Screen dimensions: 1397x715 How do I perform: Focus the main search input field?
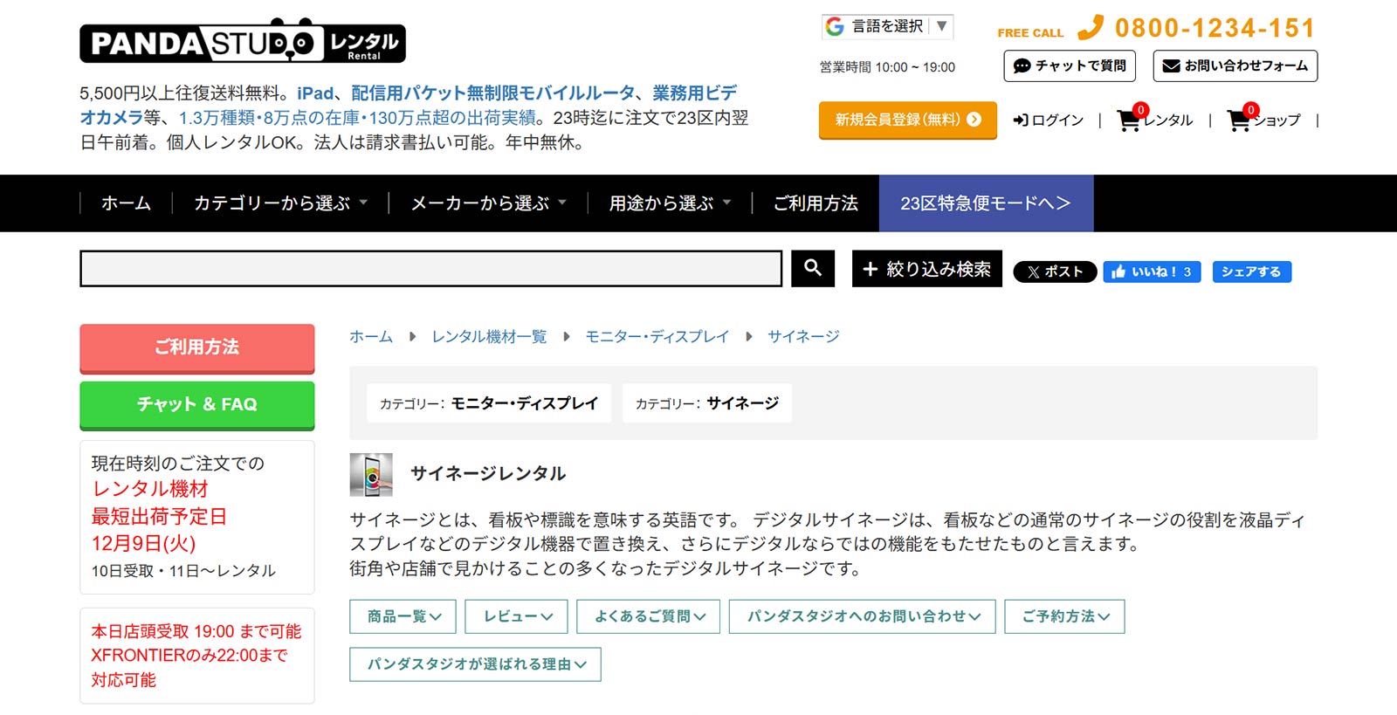(x=430, y=269)
